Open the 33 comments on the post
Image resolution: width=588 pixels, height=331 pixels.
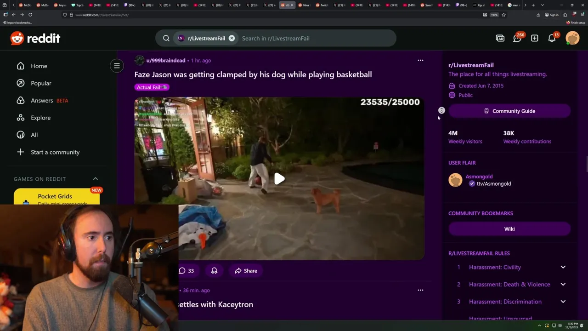tap(187, 271)
